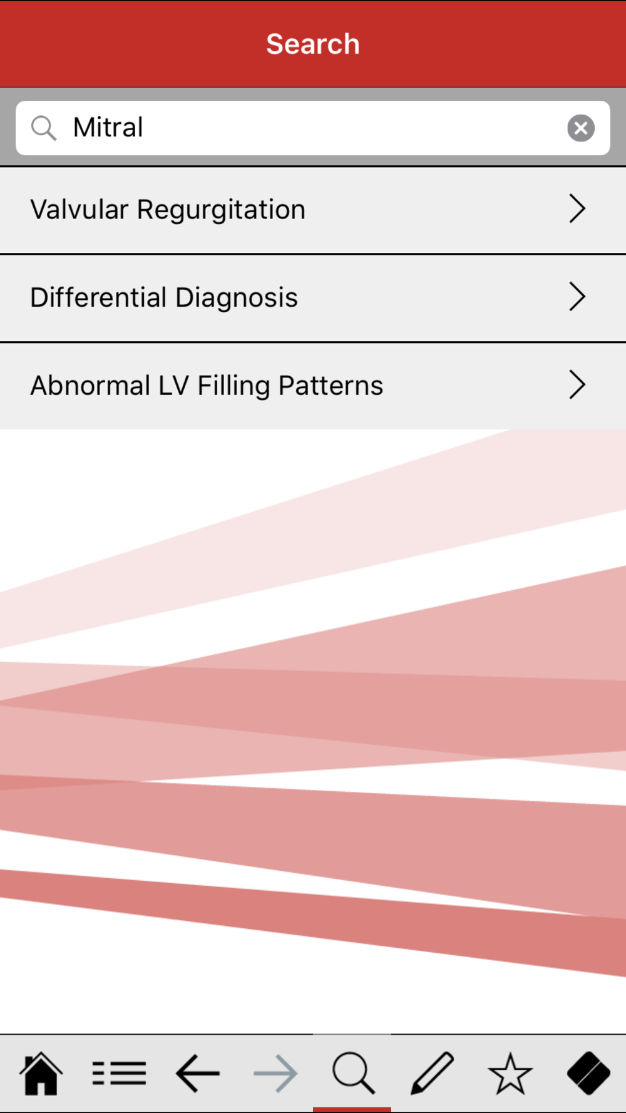The width and height of the screenshot is (626, 1113).
Task: Tap the black diamond-shaped icon in toolbar
Action: [588, 1074]
